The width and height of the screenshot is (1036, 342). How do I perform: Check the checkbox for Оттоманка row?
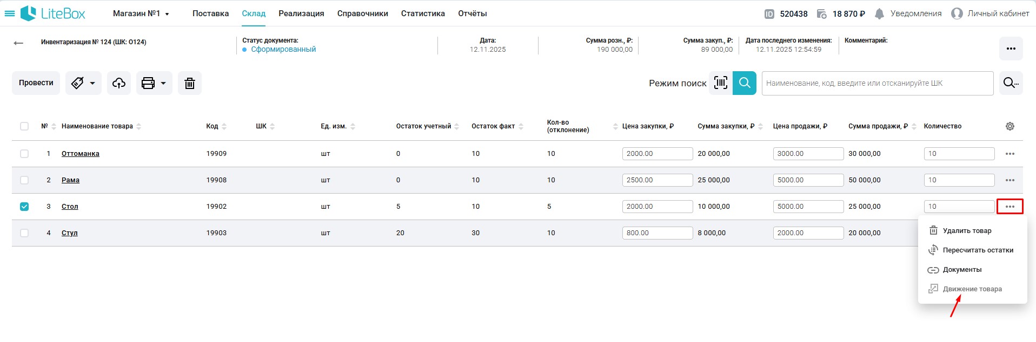tap(24, 154)
